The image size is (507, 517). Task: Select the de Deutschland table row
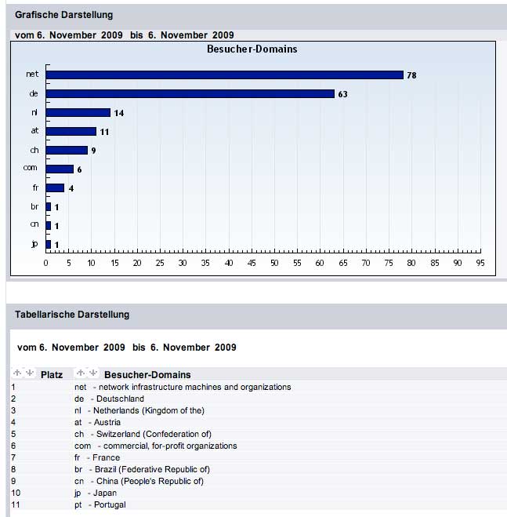point(109,399)
